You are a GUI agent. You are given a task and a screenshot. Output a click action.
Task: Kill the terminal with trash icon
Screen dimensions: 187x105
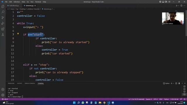point(179,83)
